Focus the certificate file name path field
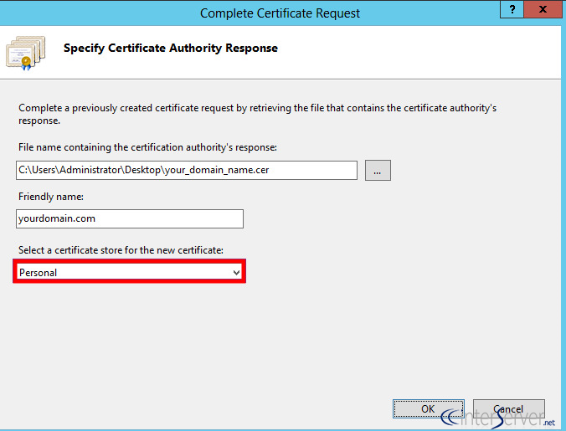This screenshot has height=431, width=566. (x=187, y=170)
